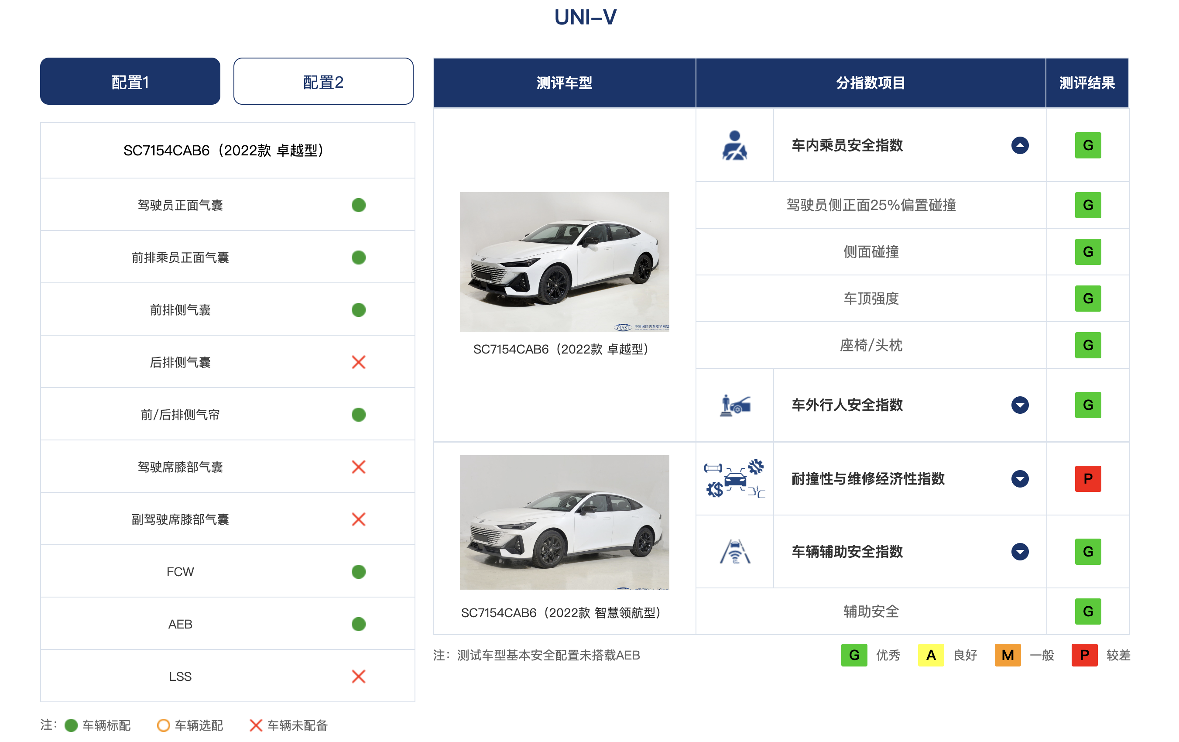Click the G rating for 驾驶员侧正面25%偏置碰撞
Screen dimensions: 1179x742
(x=1088, y=205)
